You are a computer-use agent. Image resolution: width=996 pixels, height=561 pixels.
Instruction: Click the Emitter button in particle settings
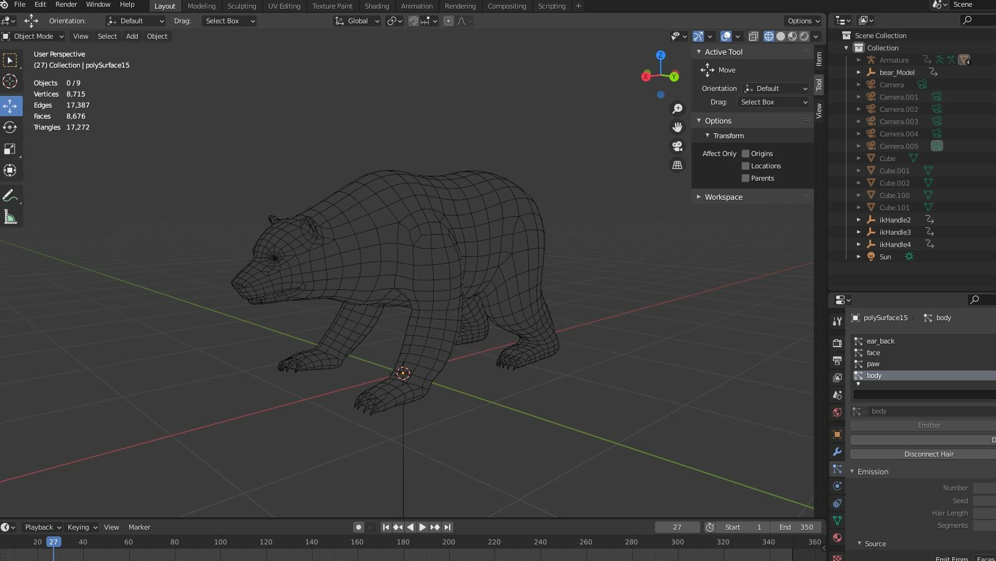click(929, 425)
